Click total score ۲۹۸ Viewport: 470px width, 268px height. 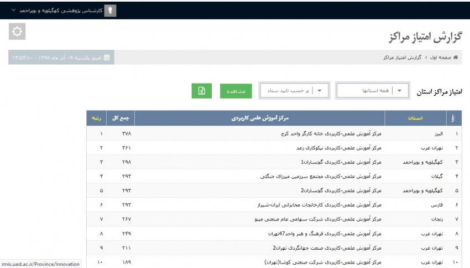click(127, 162)
